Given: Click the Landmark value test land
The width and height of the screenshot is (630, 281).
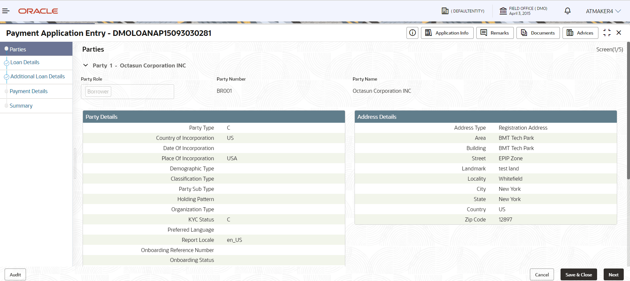Looking at the screenshot, I should (509, 168).
